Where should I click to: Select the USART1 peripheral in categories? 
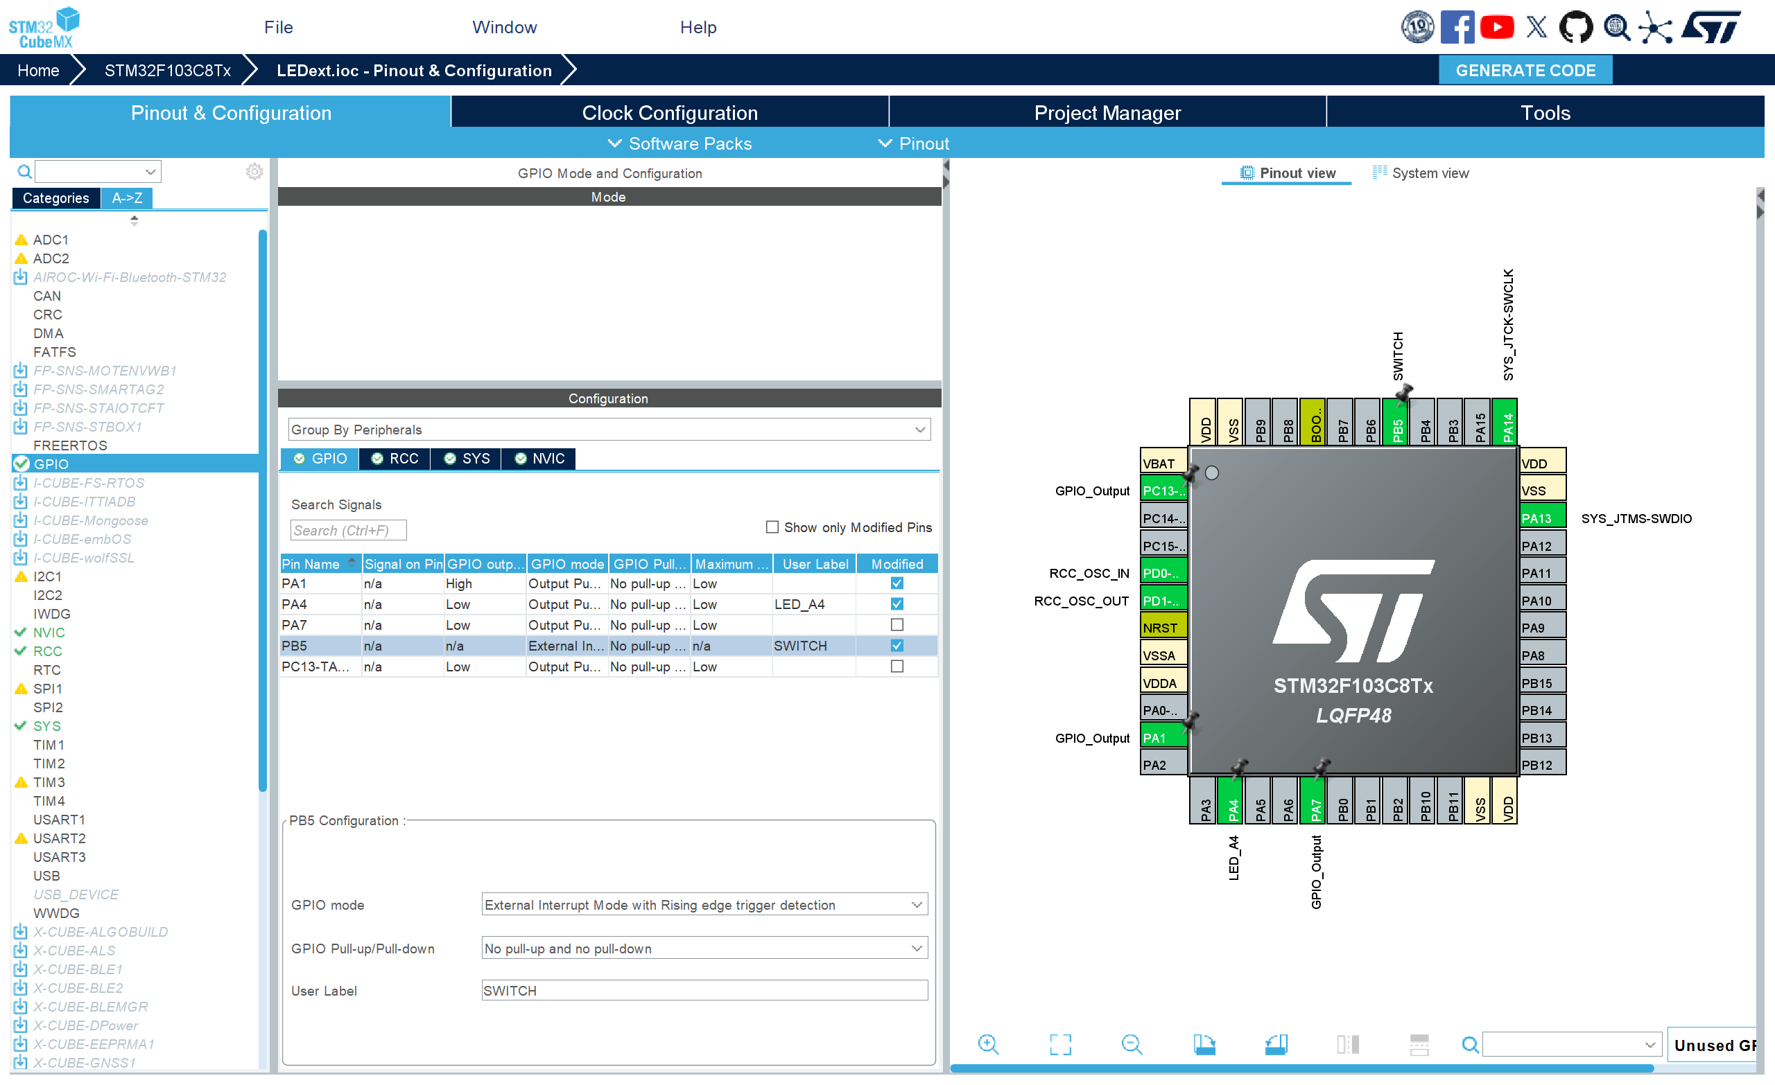click(x=59, y=820)
